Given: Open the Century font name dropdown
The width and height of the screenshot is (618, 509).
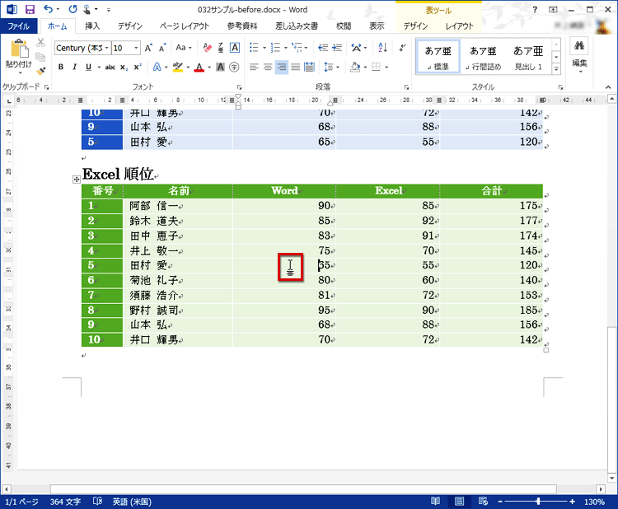Looking at the screenshot, I should pos(106,48).
